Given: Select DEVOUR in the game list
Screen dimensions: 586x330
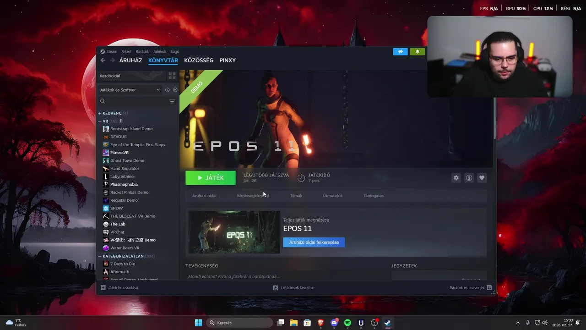Looking at the screenshot, I should (x=118, y=137).
